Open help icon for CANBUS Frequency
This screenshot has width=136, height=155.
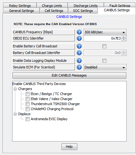(x=79, y=32)
